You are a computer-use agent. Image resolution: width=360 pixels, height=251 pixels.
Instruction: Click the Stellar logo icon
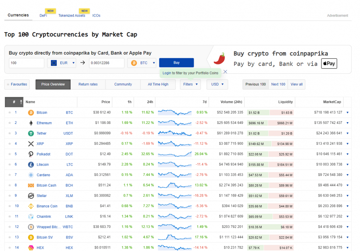(31, 196)
